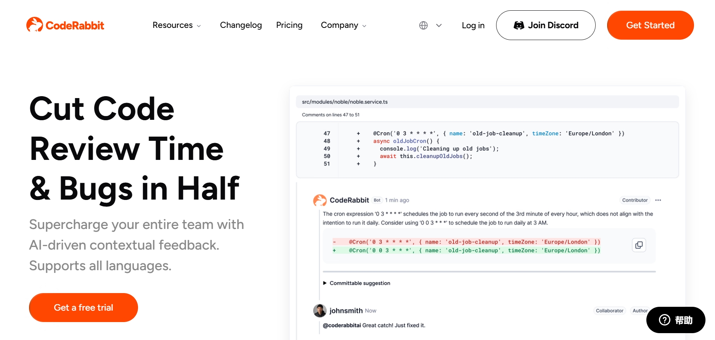
Task: Expand the Committable suggestion section
Action: [x=357, y=283]
